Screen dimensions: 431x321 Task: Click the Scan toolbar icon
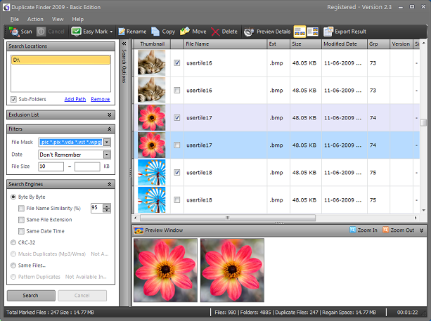(14, 32)
